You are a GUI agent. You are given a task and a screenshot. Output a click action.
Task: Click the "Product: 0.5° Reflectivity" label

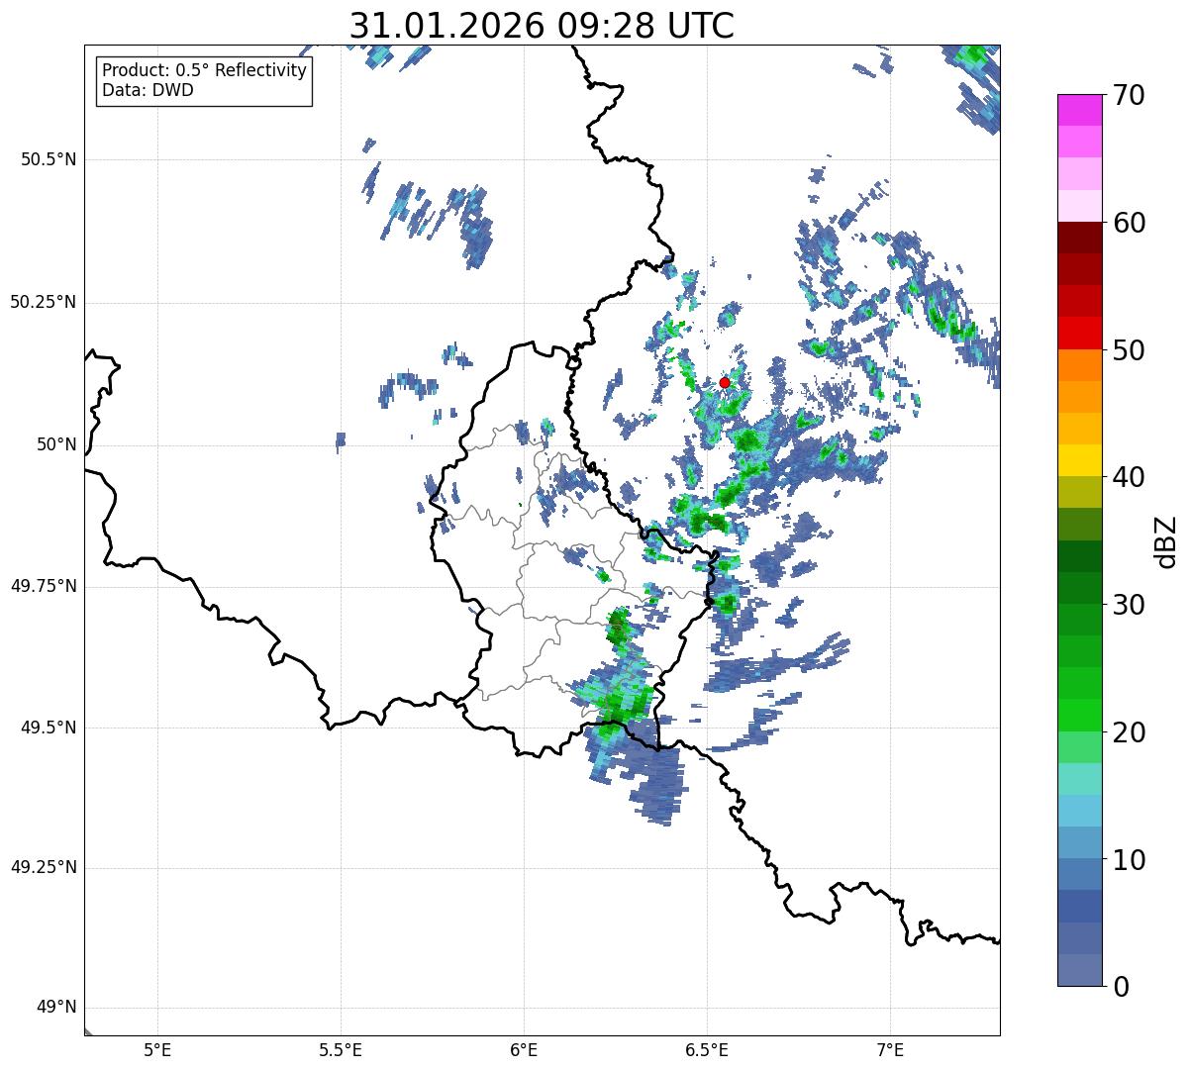[204, 71]
